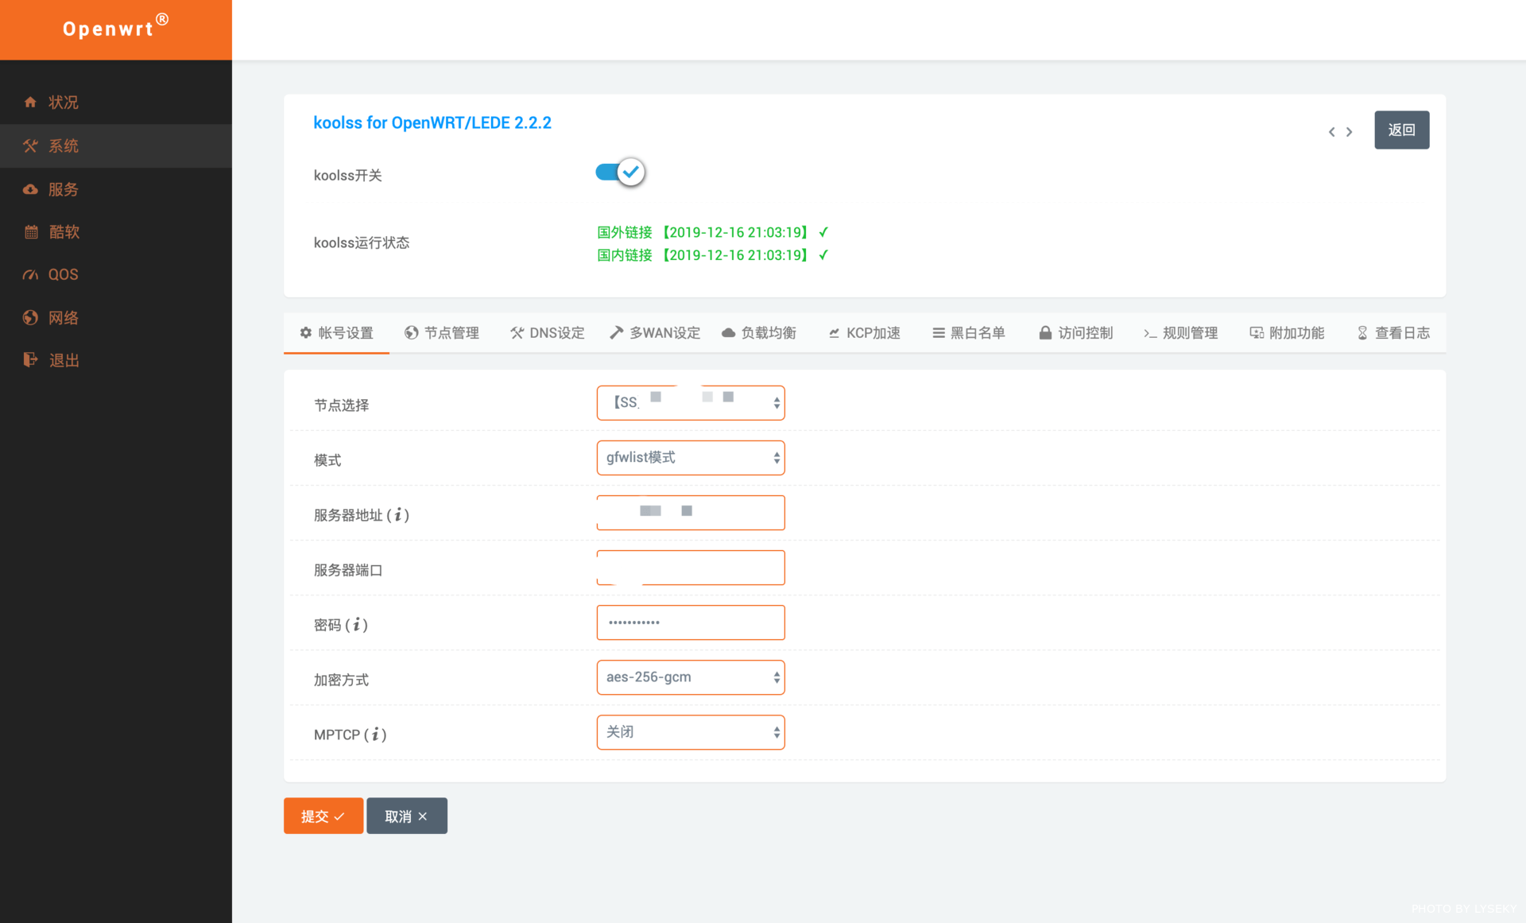1526x923 pixels.
Task: Open the 多WAN设定 tab
Action: coord(655,333)
